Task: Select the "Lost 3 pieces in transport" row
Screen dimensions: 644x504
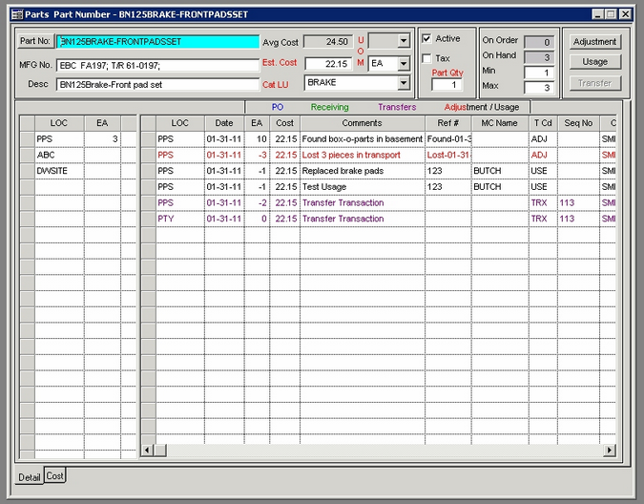Action: click(x=362, y=155)
